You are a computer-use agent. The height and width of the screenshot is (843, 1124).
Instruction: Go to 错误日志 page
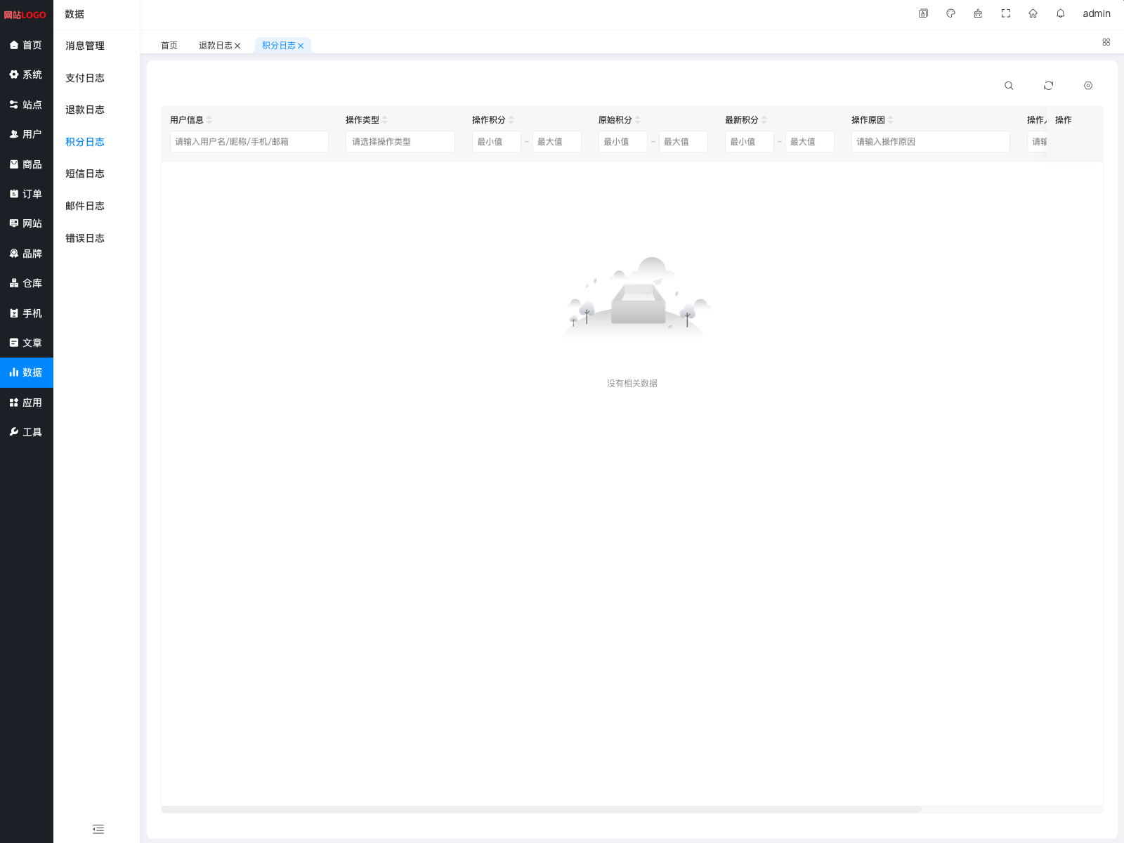tap(85, 238)
